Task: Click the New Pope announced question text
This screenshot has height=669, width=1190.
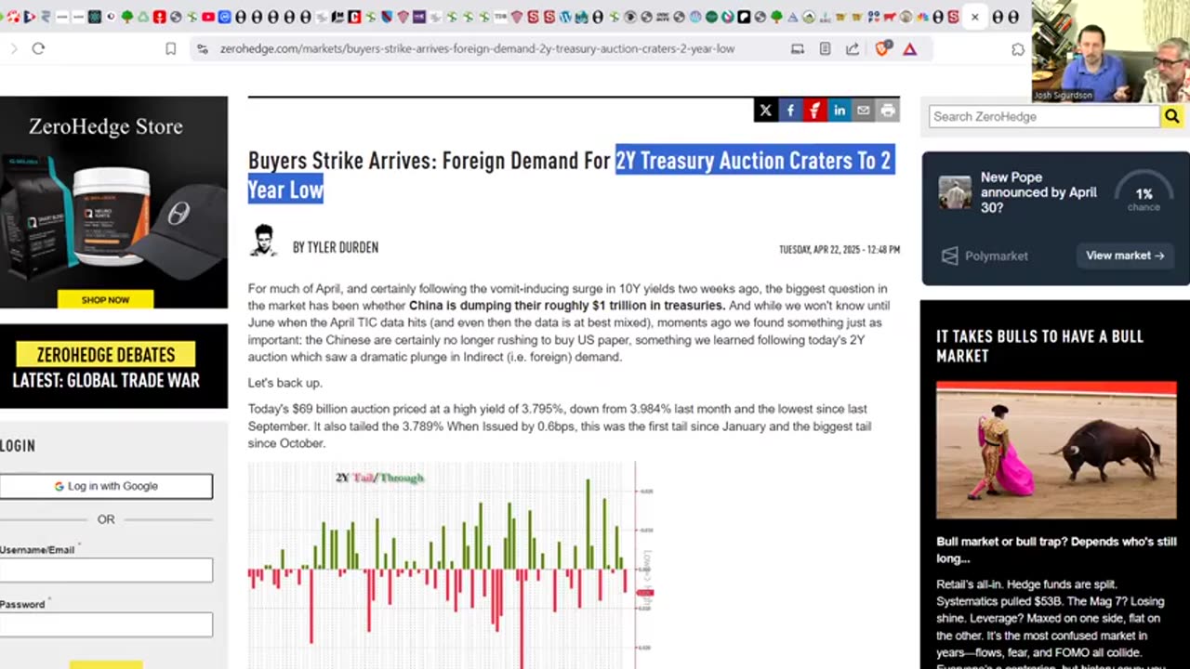Action: click(x=1038, y=192)
